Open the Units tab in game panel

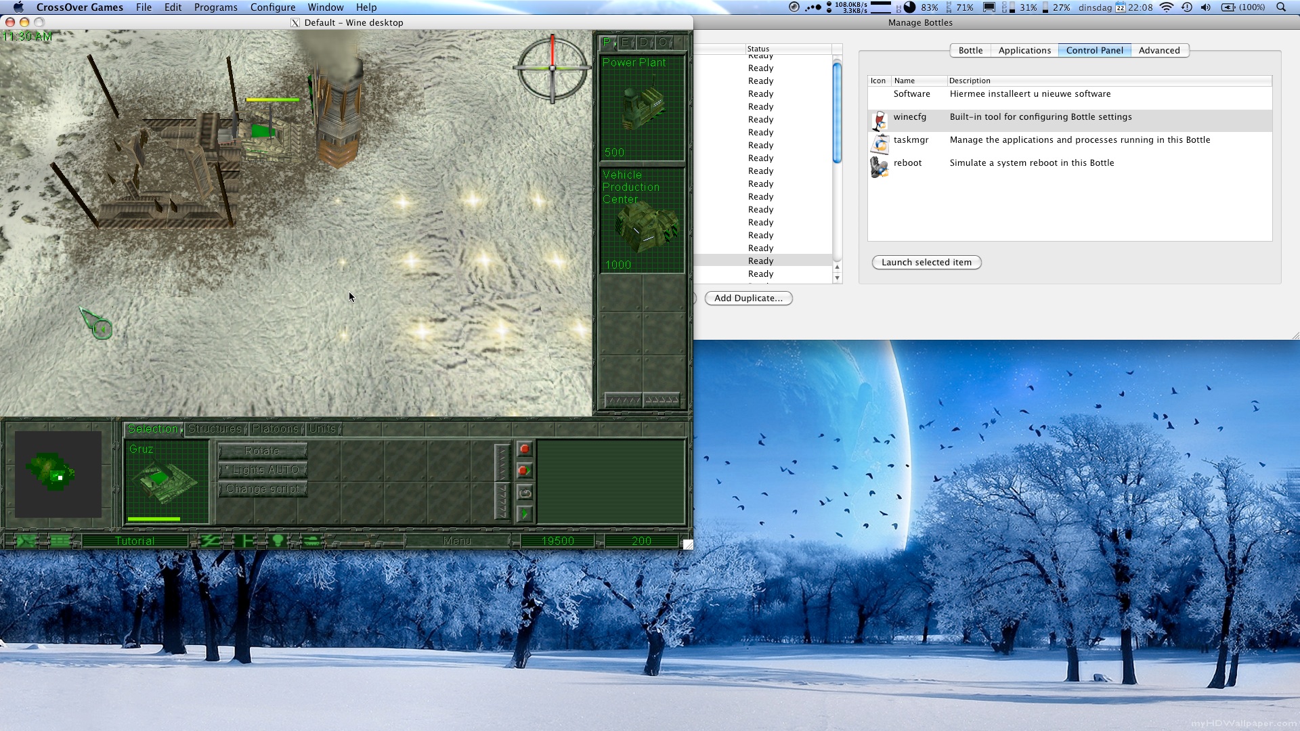pyautogui.click(x=323, y=428)
